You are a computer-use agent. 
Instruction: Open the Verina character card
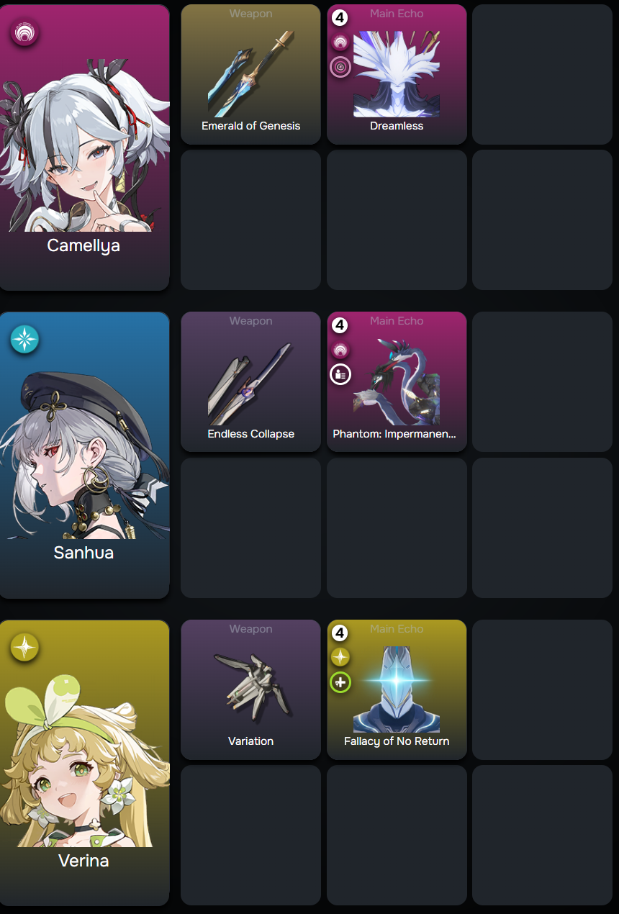[x=84, y=763]
